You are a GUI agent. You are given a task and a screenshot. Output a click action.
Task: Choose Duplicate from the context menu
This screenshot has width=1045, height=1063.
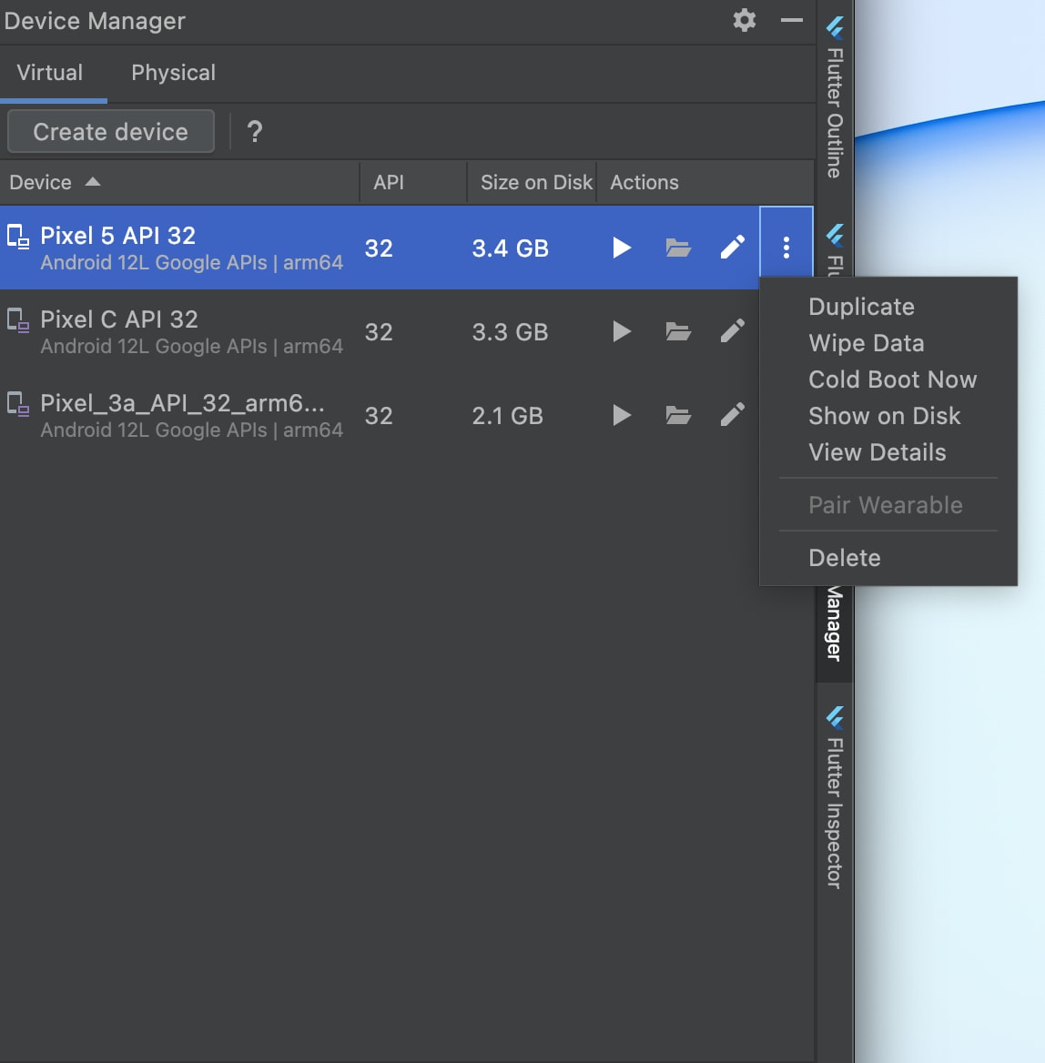click(x=861, y=307)
